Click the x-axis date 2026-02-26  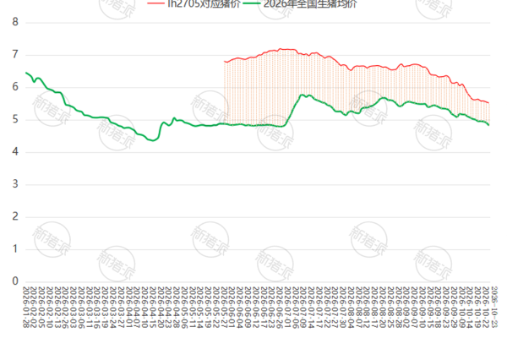[65, 308]
